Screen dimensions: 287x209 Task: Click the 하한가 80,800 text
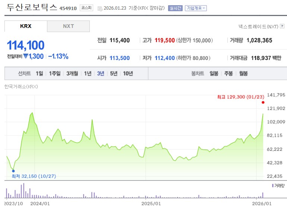coord(193,58)
